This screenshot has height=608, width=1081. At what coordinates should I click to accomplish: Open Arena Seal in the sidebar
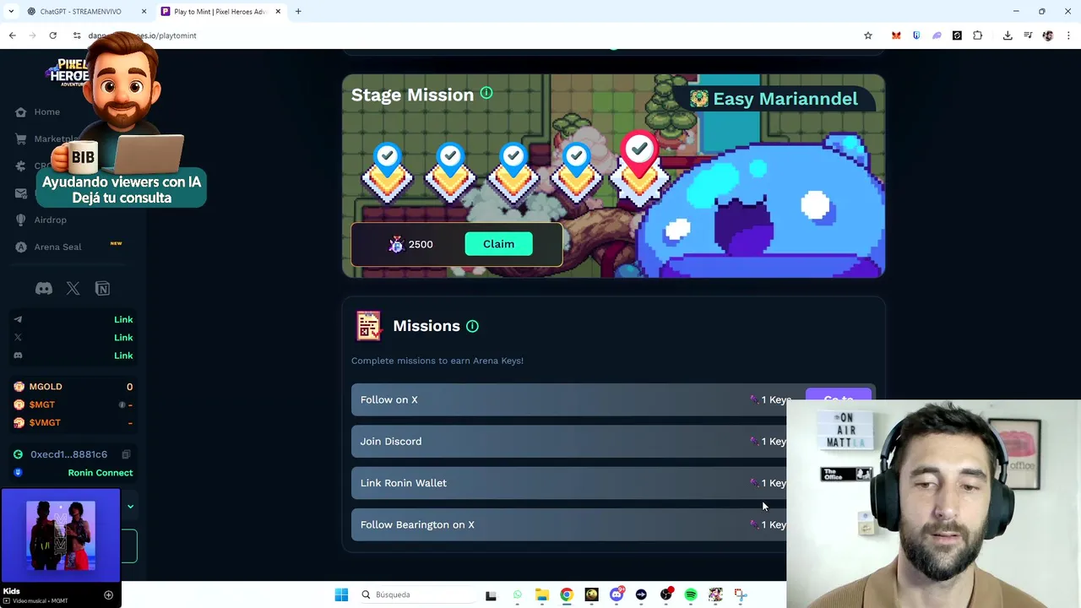tap(49, 247)
